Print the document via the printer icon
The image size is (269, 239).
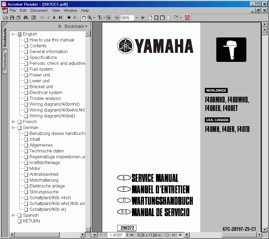tap(18, 18)
